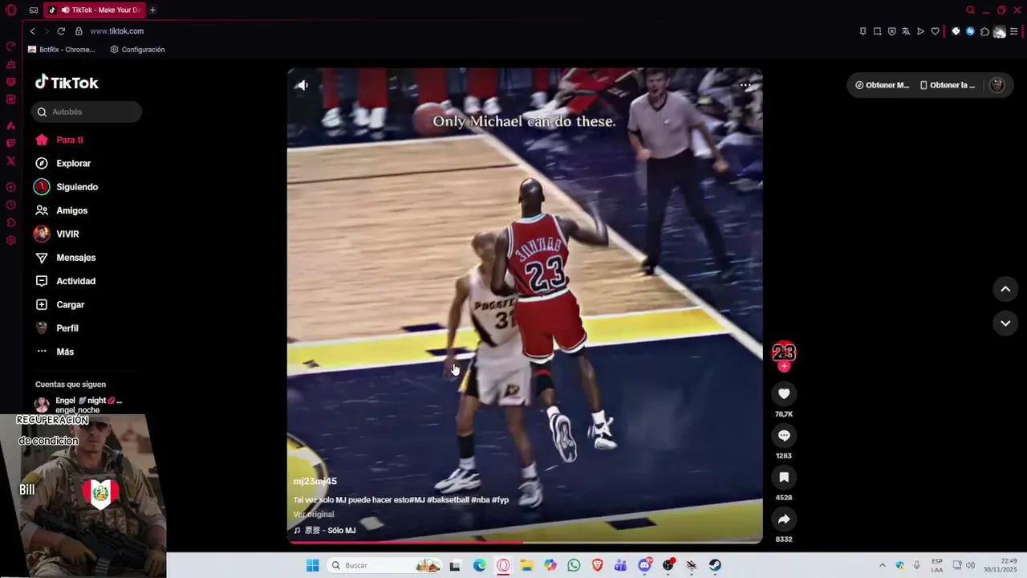
Task: Open Steam from the taskbar
Action: [714, 565]
